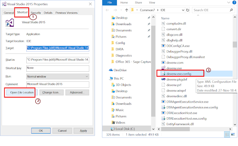Click Common7 in the address path

[x=147, y=10]
